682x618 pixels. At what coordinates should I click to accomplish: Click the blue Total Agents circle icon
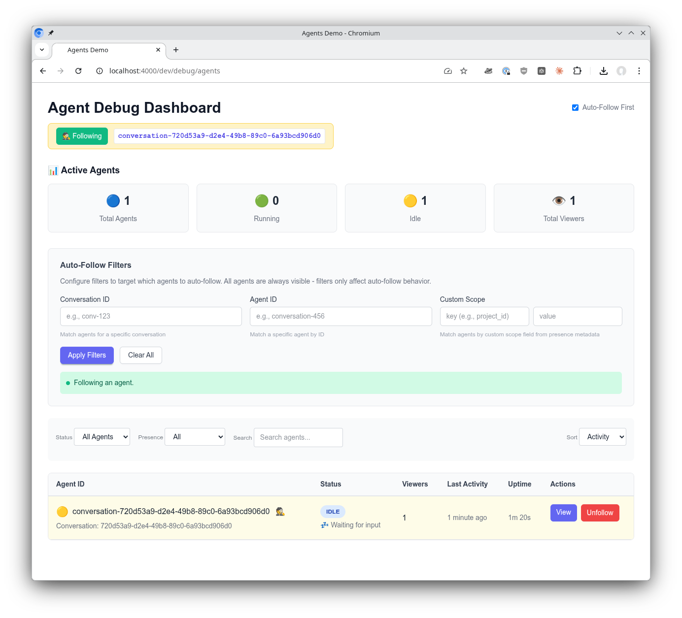tap(113, 201)
